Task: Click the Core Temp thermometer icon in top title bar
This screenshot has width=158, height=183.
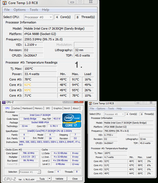Action: click(x=5, y=3)
